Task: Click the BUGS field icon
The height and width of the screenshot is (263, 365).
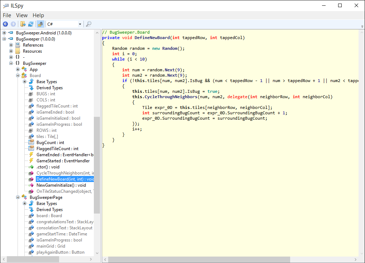Action: (x=31, y=94)
